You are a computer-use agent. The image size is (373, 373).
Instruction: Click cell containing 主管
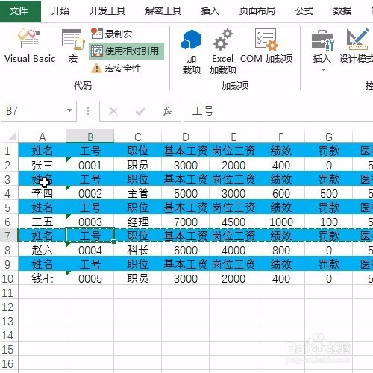tap(138, 193)
